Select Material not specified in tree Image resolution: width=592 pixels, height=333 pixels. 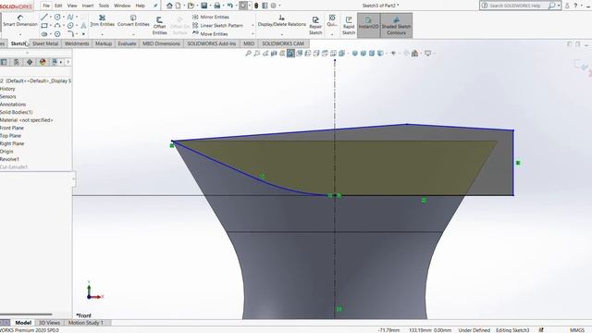point(27,120)
